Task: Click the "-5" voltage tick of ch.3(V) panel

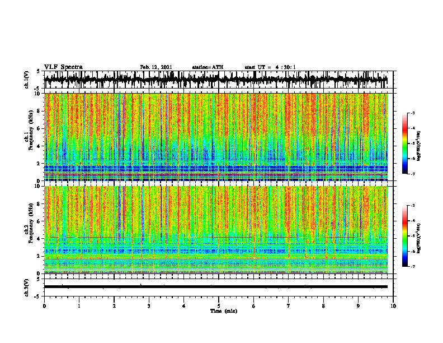Action: point(37,296)
